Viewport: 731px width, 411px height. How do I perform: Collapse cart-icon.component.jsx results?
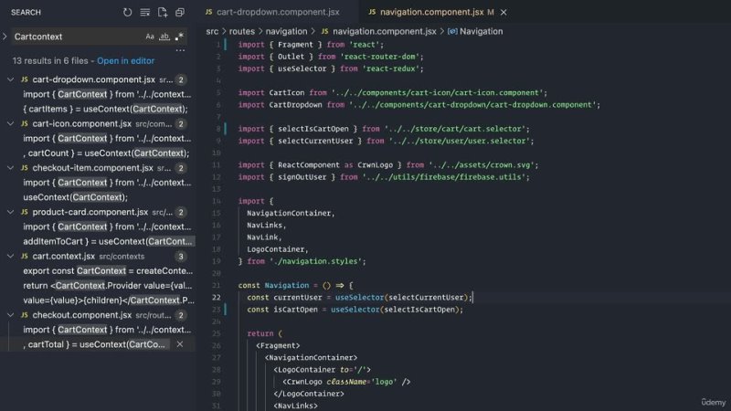(10, 123)
